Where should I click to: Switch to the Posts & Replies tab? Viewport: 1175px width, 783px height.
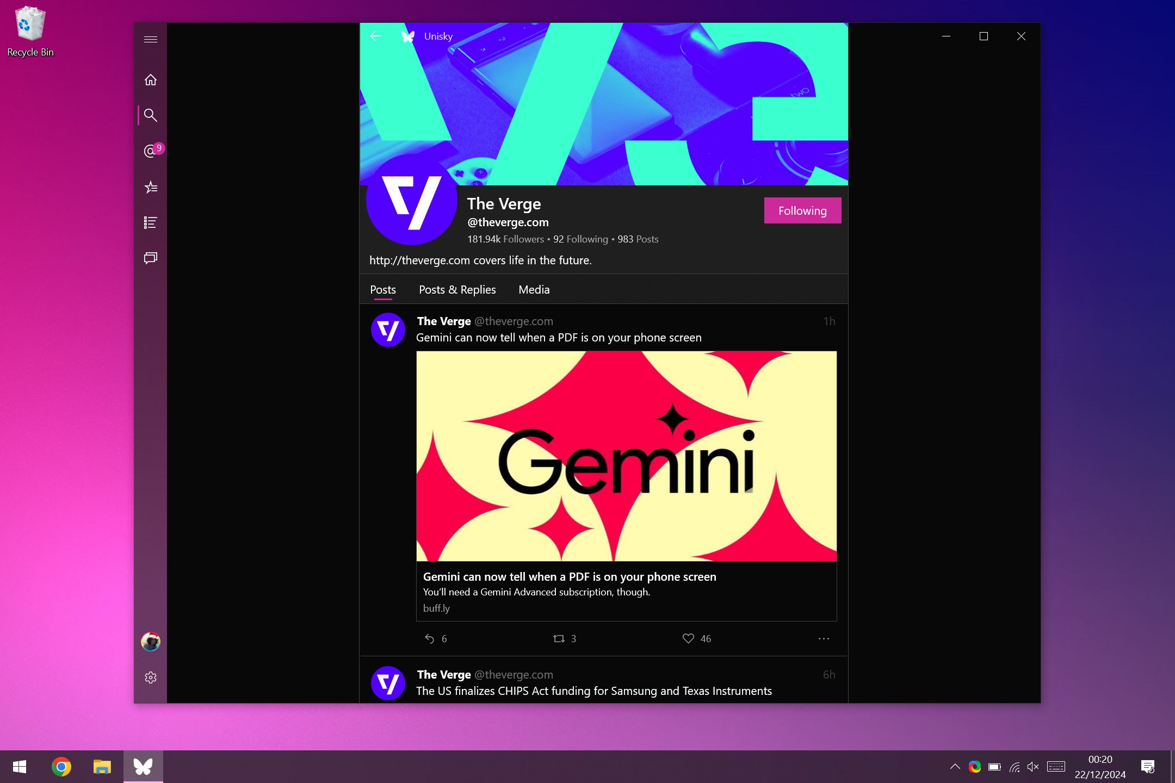[456, 289]
